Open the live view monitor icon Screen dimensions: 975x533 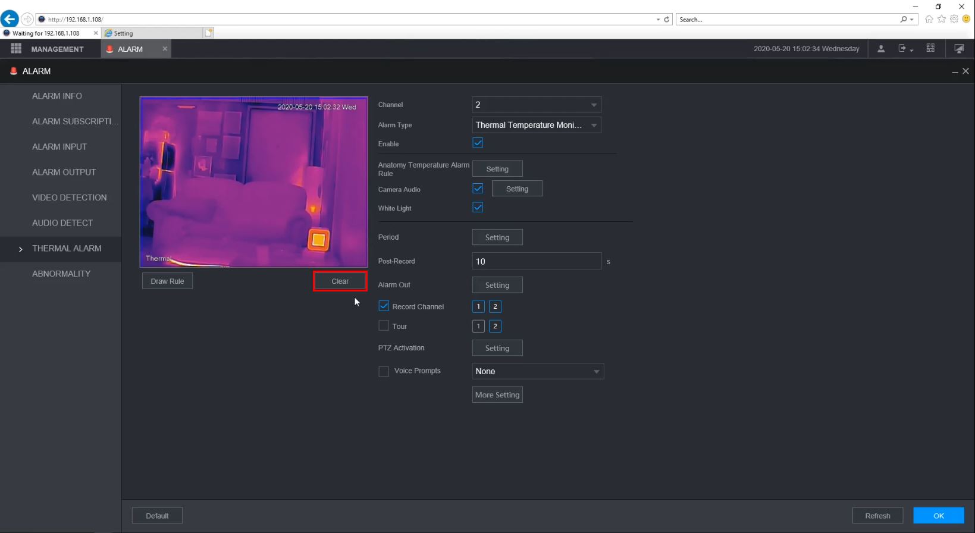[x=959, y=49]
